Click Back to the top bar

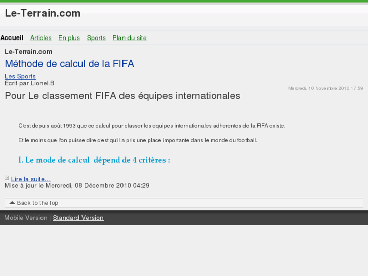(184, 203)
